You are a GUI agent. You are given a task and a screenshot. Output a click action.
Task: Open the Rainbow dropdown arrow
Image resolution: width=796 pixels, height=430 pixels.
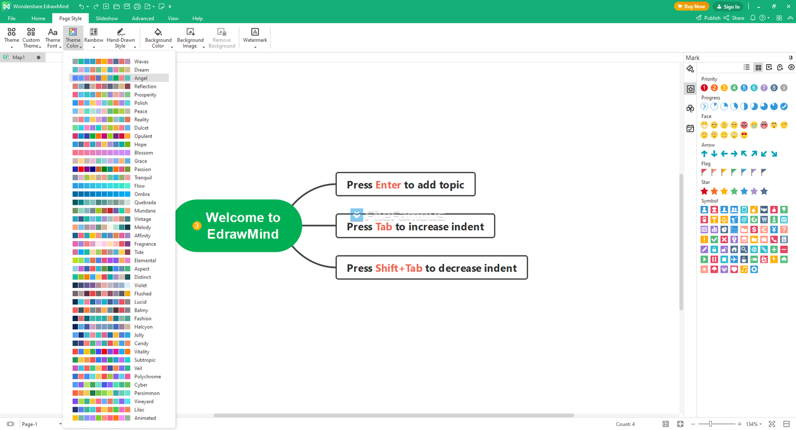[x=94, y=47]
